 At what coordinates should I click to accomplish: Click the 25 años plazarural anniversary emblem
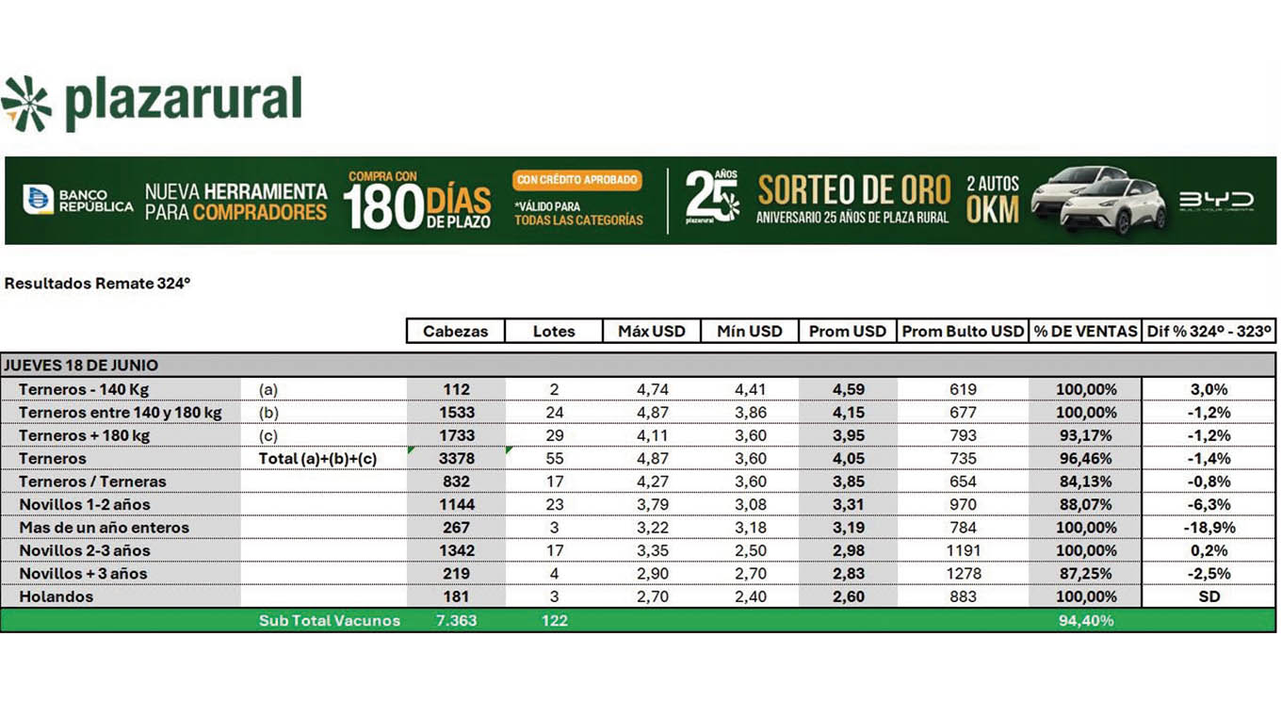[712, 197]
